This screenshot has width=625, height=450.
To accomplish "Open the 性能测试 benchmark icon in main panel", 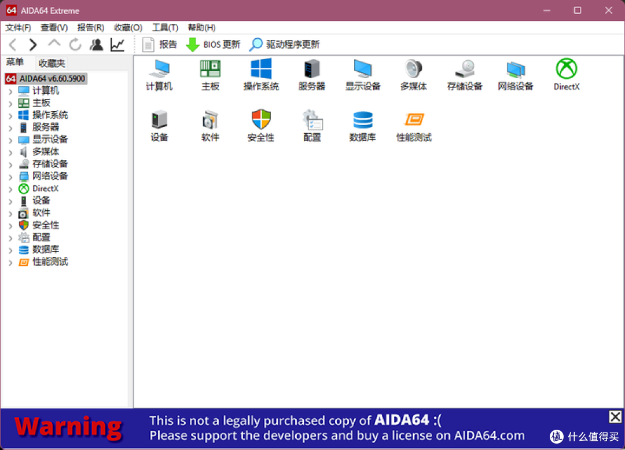I will pos(414,126).
